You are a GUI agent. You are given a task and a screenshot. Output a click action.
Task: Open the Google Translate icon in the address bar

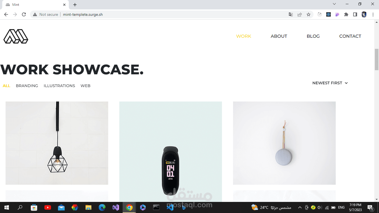coord(291,14)
